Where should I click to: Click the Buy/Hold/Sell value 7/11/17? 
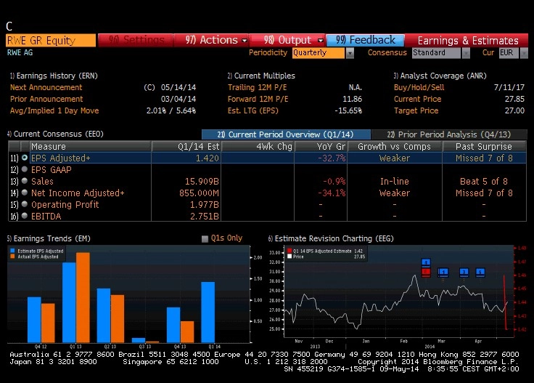pos(509,87)
